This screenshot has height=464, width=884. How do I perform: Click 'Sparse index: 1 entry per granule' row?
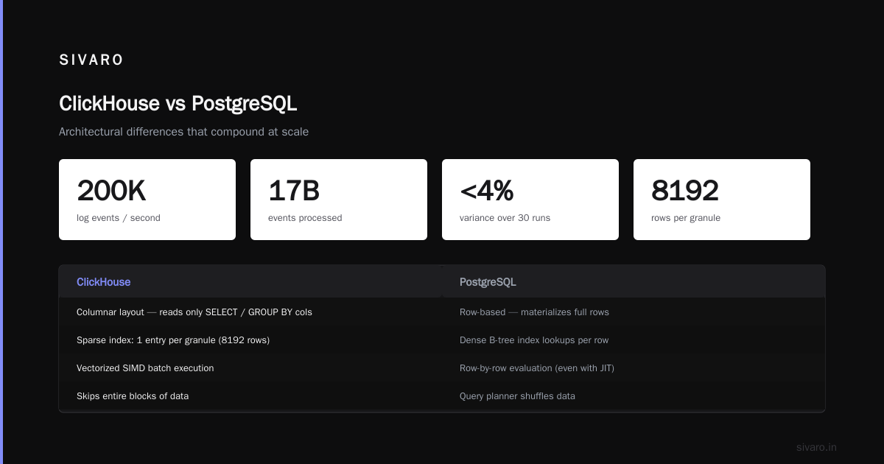tap(173, 340)
